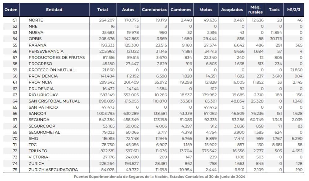Select the M1/2/3 column header

click(293, 10)
